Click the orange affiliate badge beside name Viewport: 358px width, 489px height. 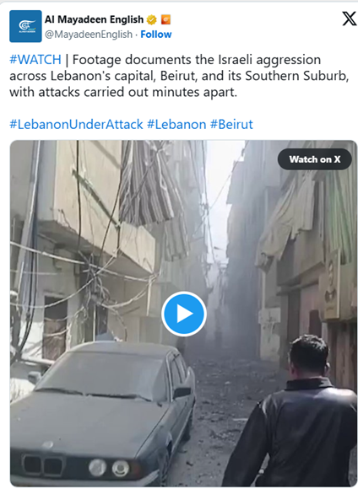pyautogui.click(x=165, y=19)
